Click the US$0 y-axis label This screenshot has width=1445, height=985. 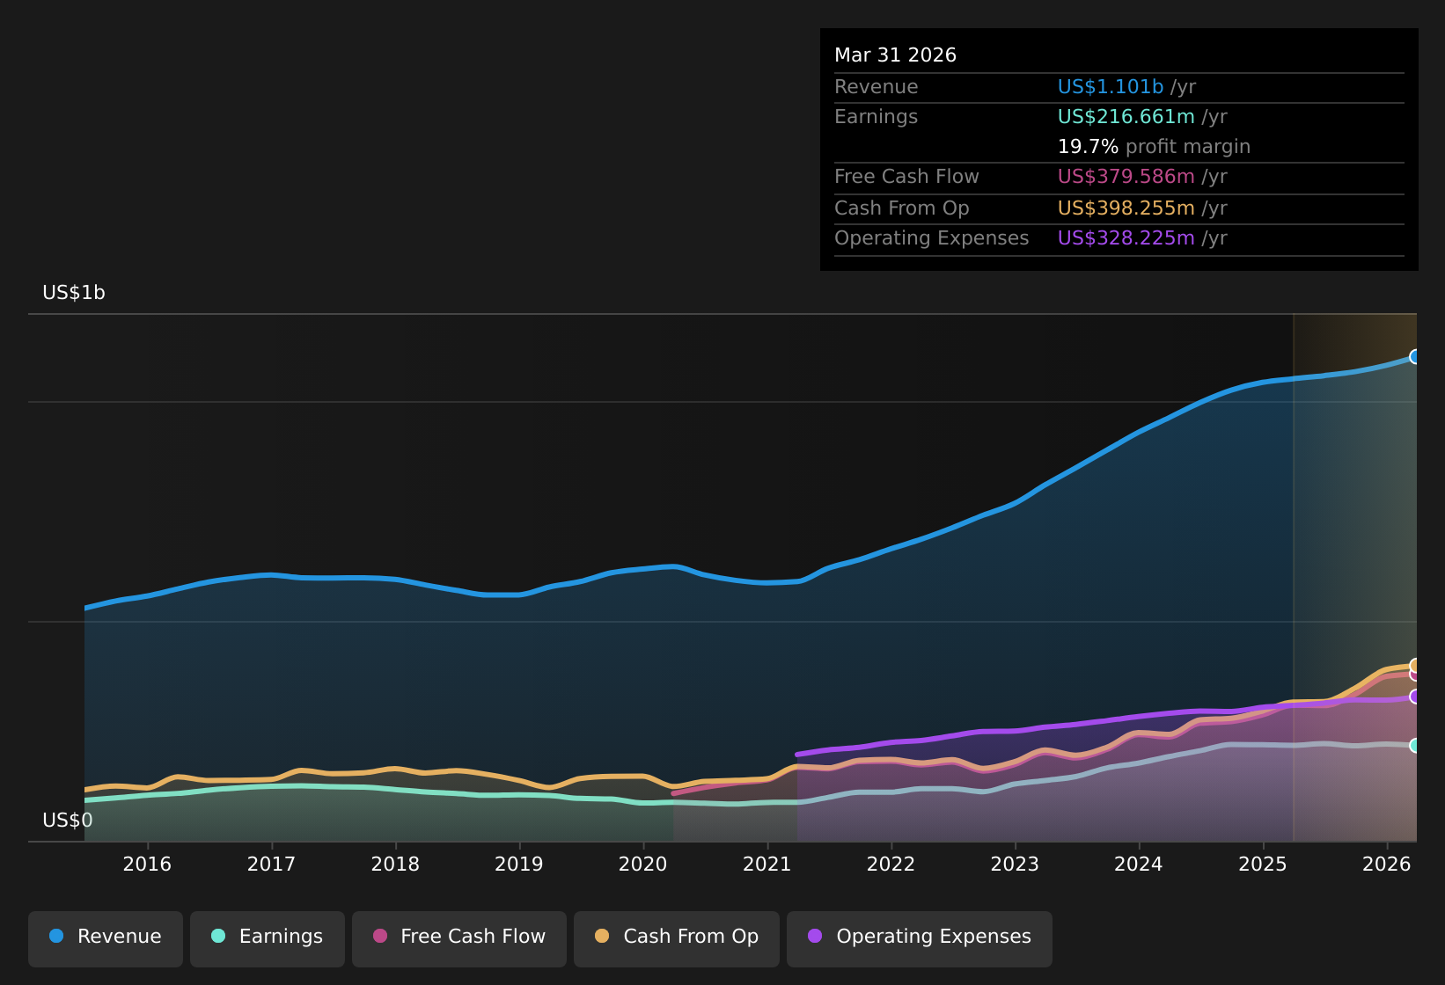(x=68, y=821)
